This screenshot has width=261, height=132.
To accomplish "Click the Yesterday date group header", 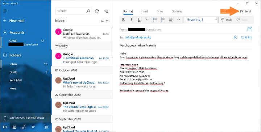I will click(x=82, y=46).
